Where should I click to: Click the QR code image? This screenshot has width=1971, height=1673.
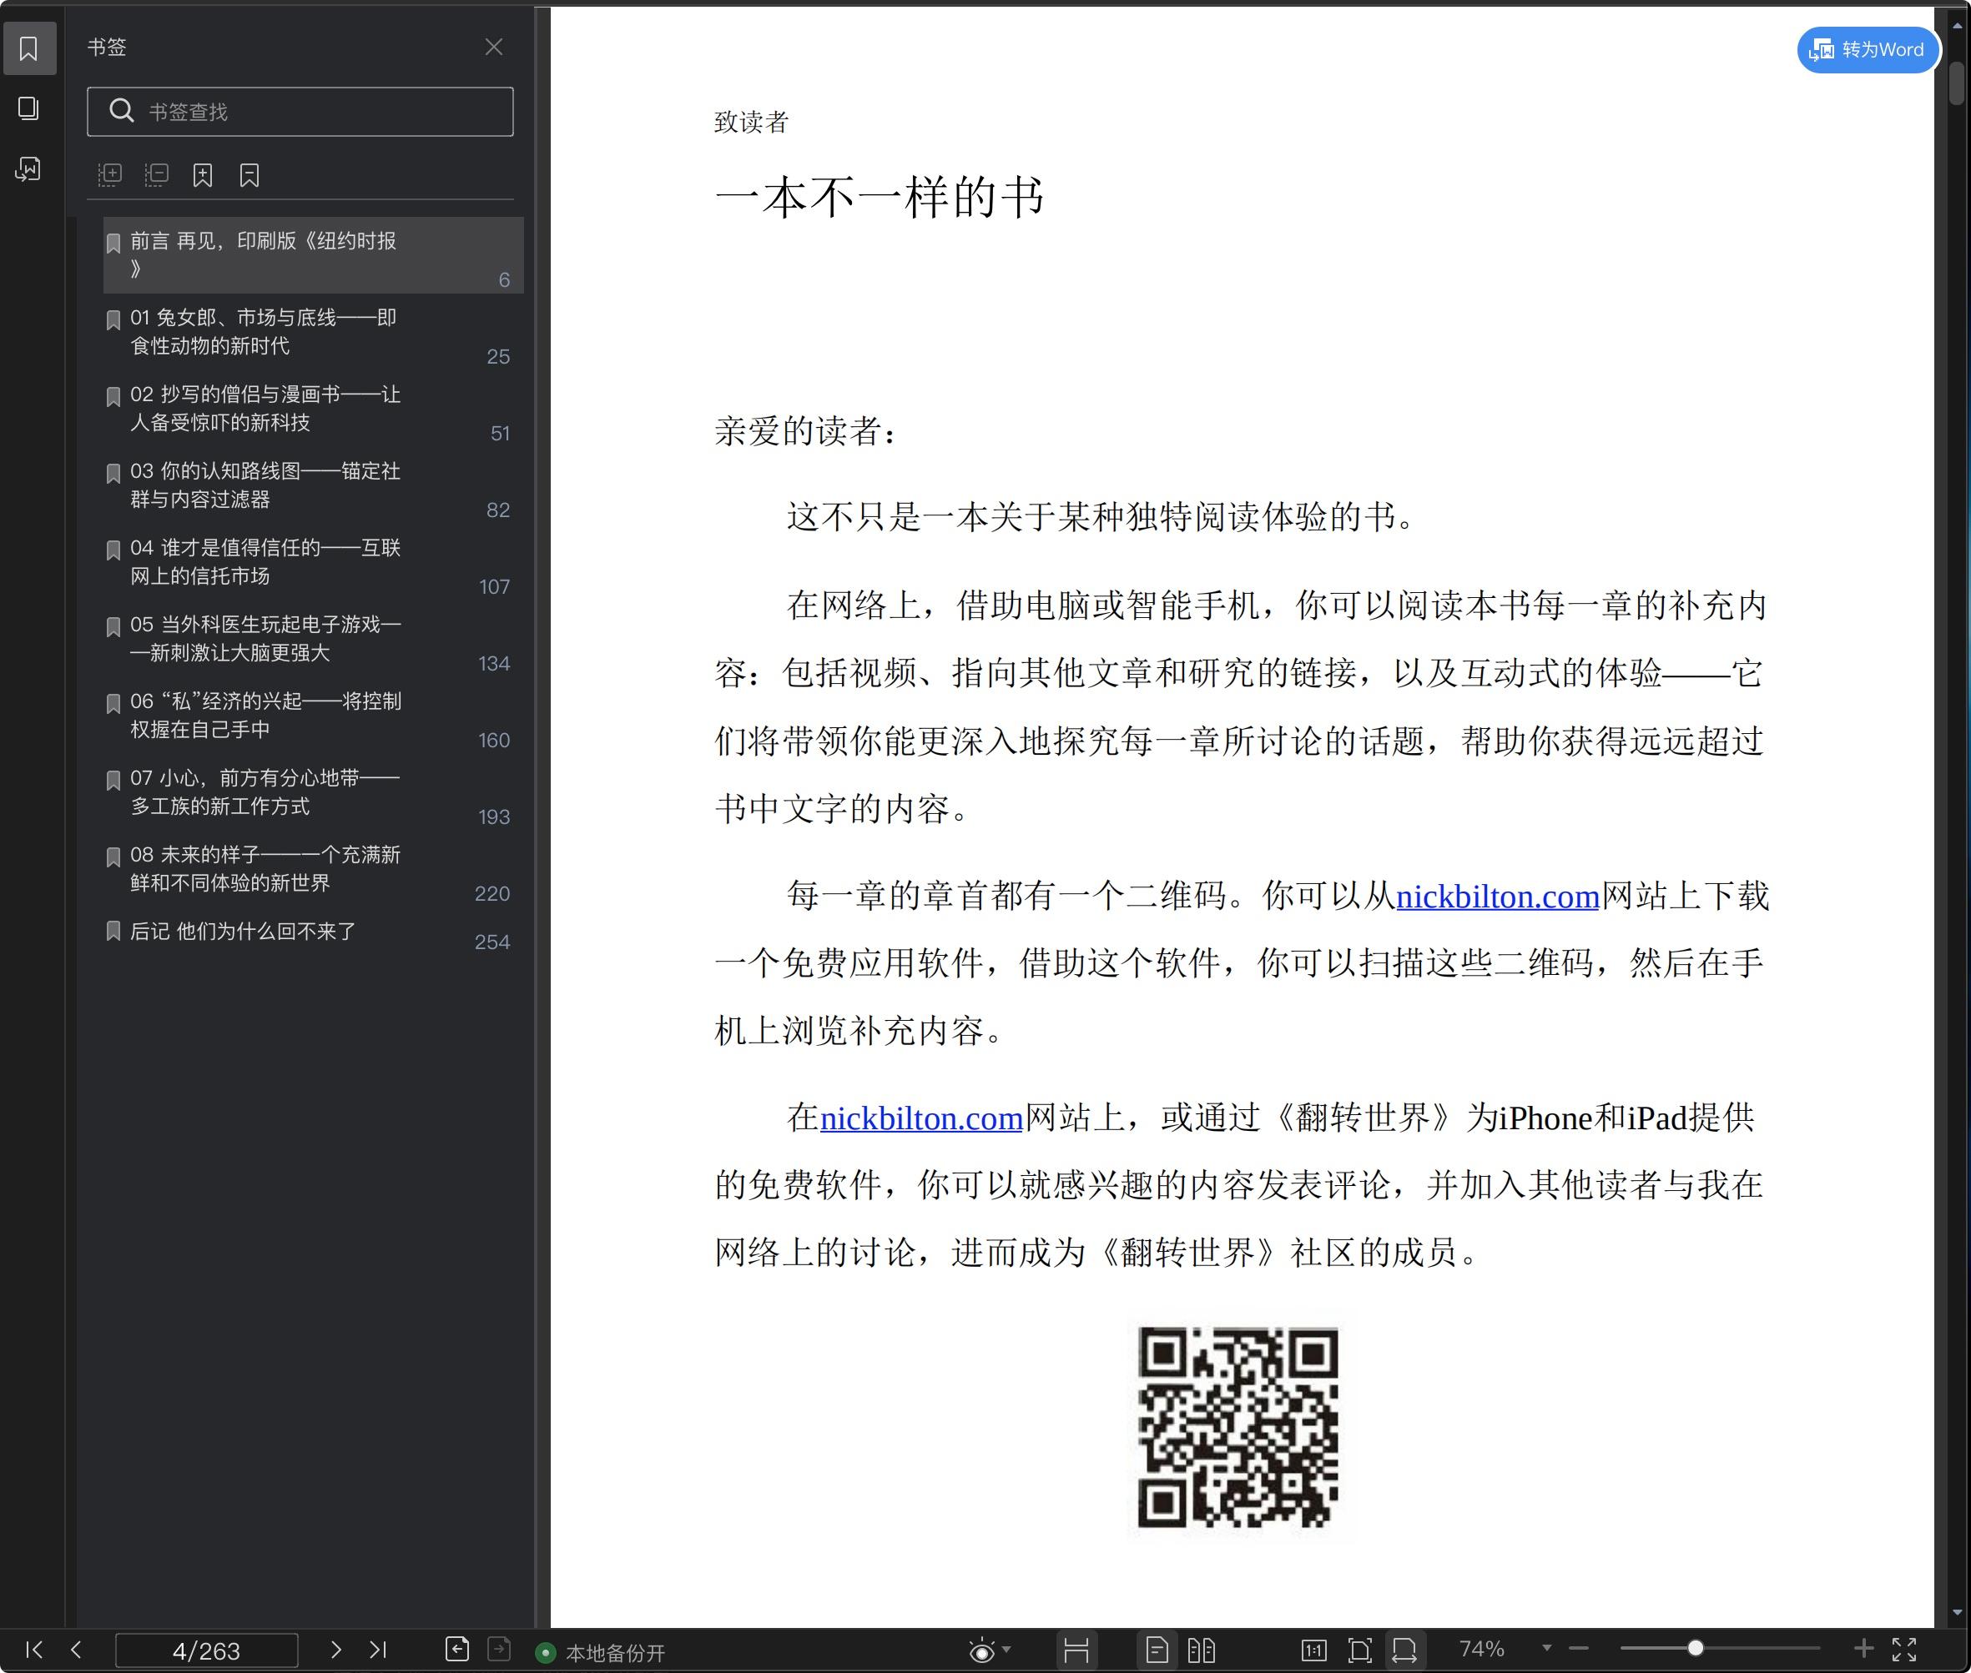[1238, 1427]
